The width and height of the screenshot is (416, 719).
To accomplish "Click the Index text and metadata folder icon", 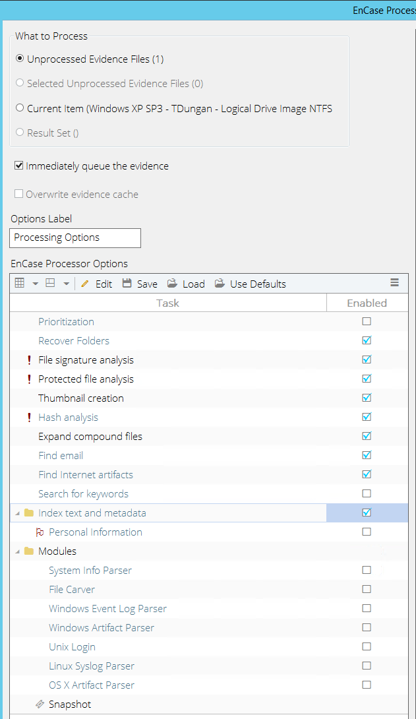I will (x=29, y=513).
